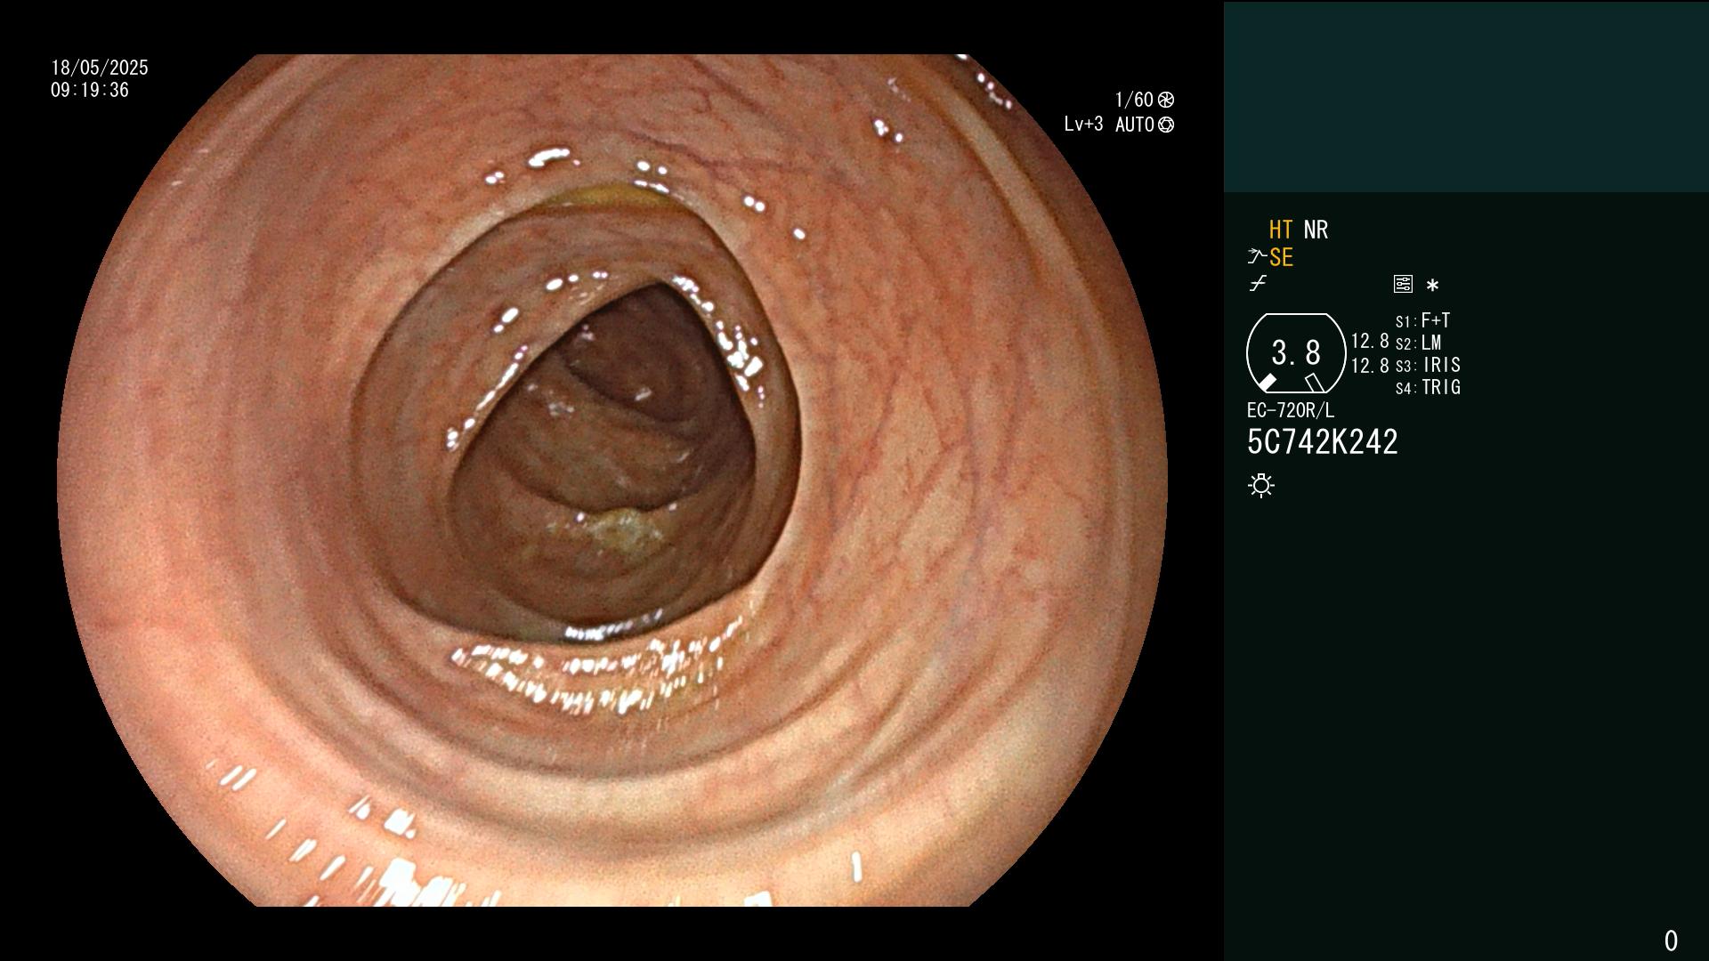Image resolution: width=1709 pixels, height=961 pixels.
Task: Click the orange SE indicator
Action: click(1281, 257)
